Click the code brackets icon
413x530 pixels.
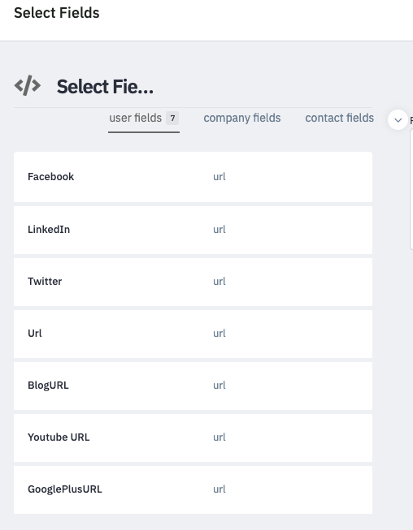[x=28, y=85]
